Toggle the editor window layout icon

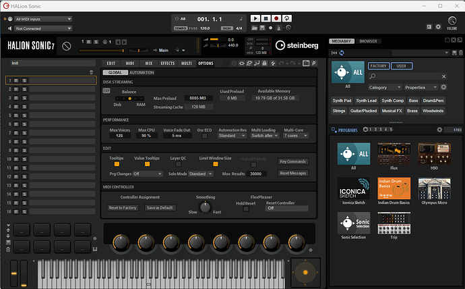coord(306,63)
